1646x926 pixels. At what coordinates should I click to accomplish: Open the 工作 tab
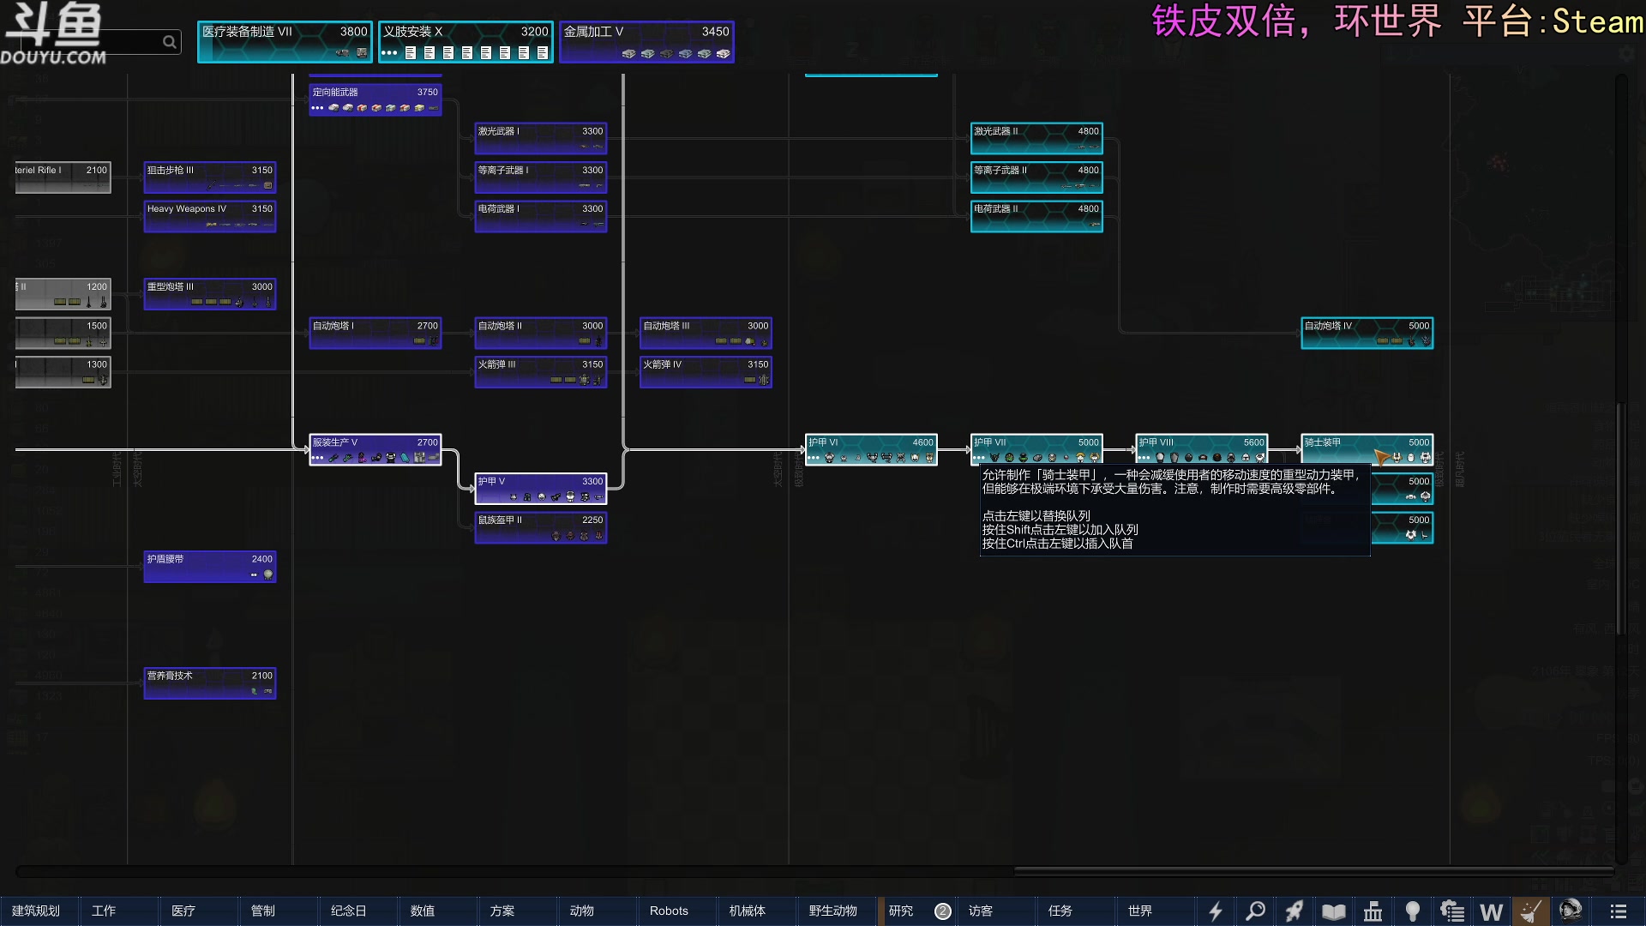click(x=119, y=911)
